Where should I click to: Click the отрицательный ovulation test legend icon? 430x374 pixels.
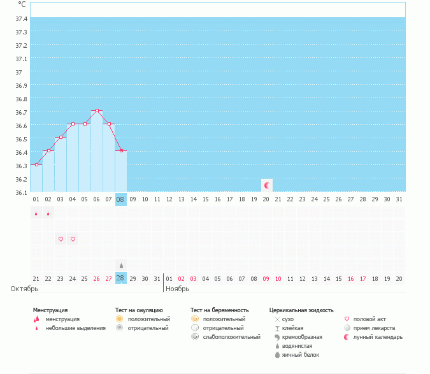pyautogui.click(x=119, y=327)
